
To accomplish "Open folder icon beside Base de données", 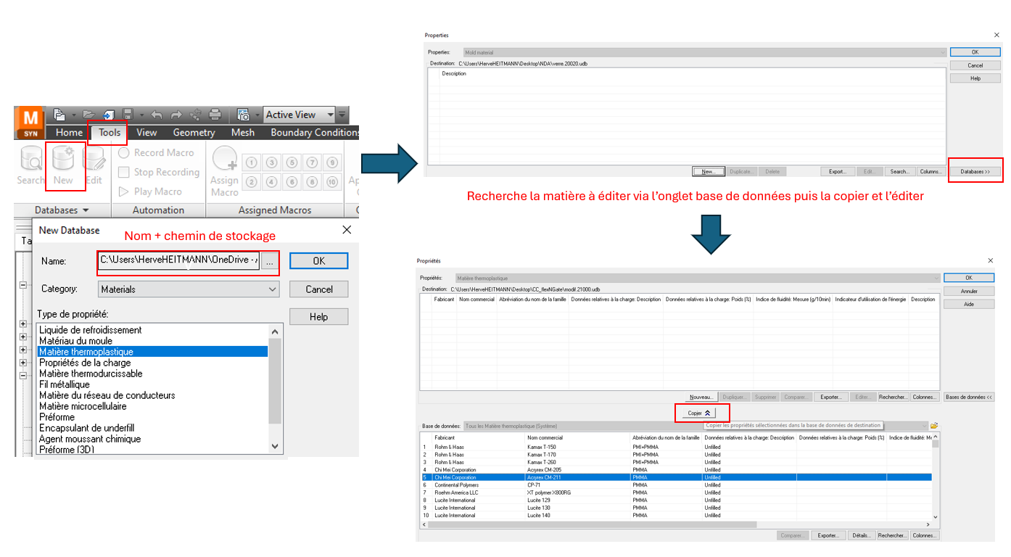I will tap(934, 426).
